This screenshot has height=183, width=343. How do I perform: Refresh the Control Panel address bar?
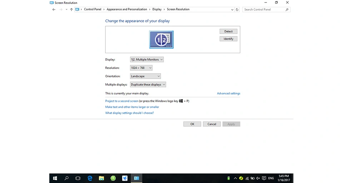(237, 9)
